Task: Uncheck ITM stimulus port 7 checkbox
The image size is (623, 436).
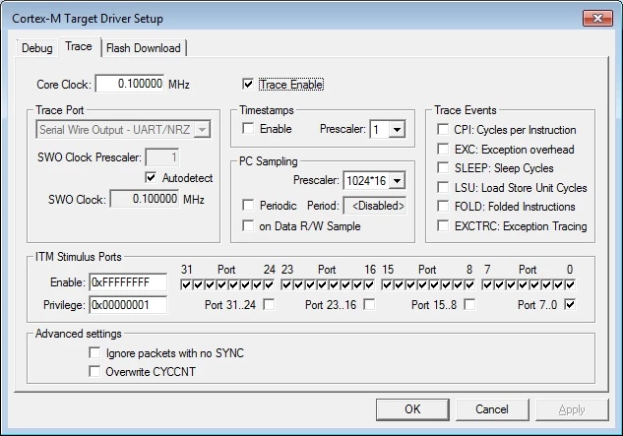Action: pyautogui.click(x=487, y=284)
